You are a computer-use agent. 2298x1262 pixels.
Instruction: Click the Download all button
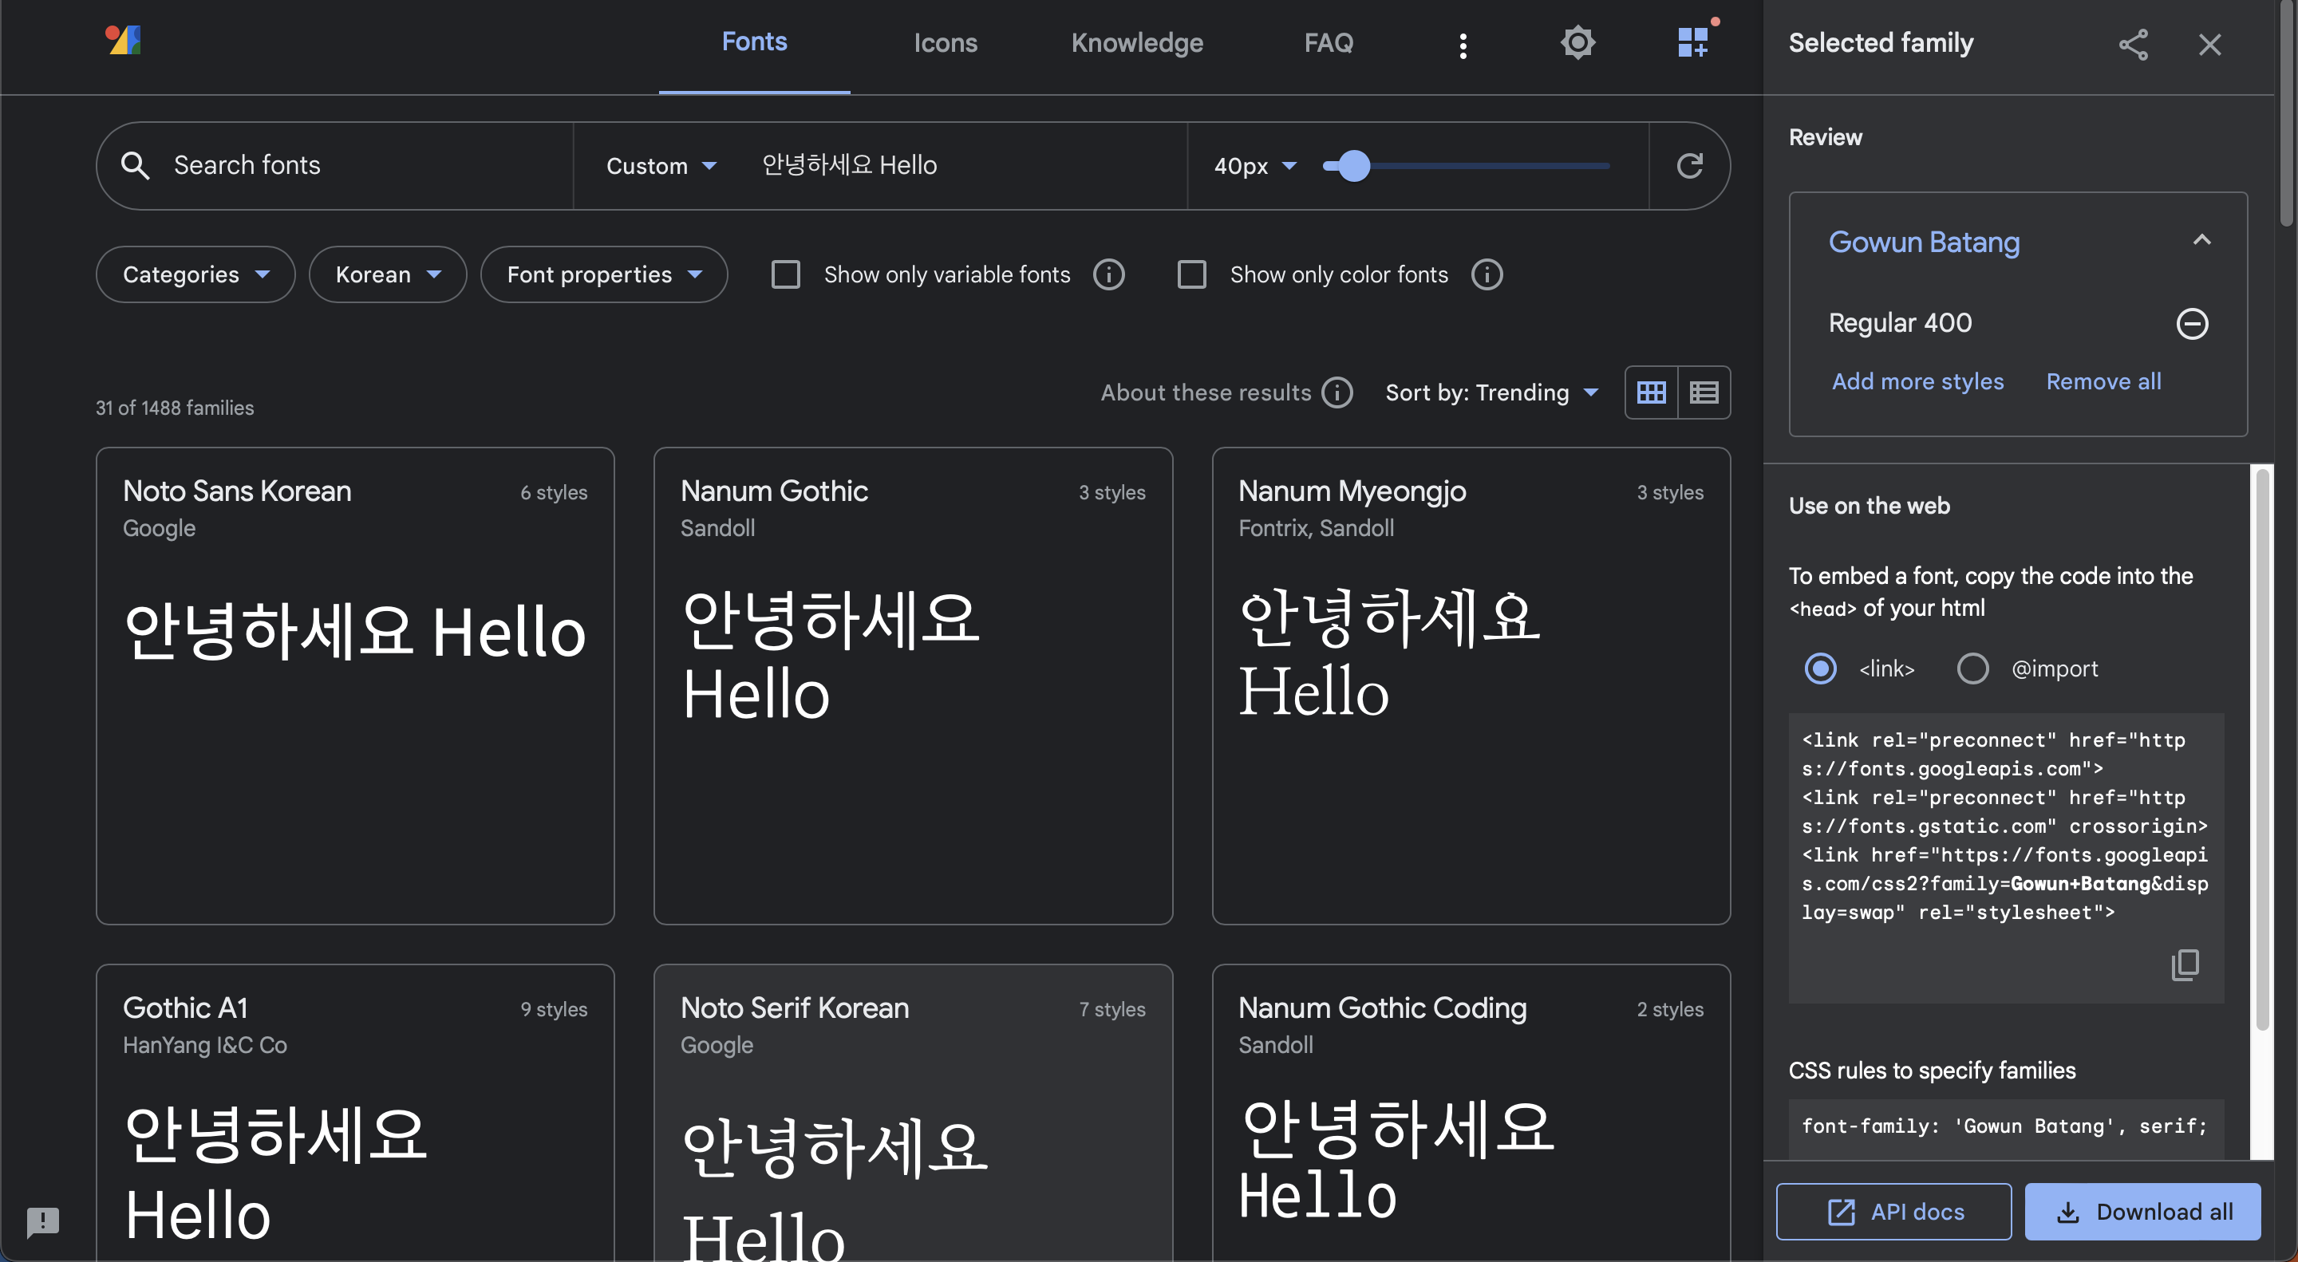(2142, 1212)
